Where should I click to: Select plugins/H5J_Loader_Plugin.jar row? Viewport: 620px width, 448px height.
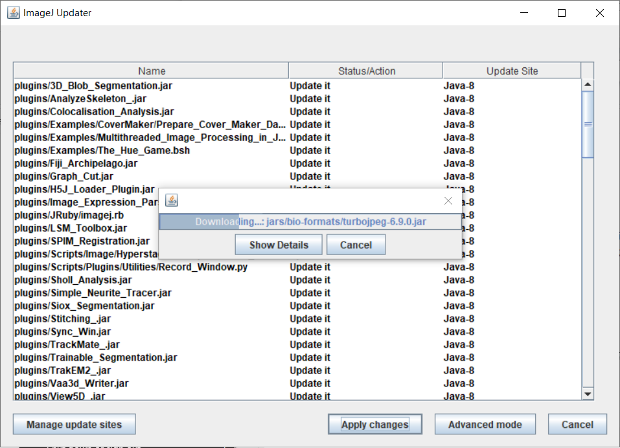coord(85,190)
